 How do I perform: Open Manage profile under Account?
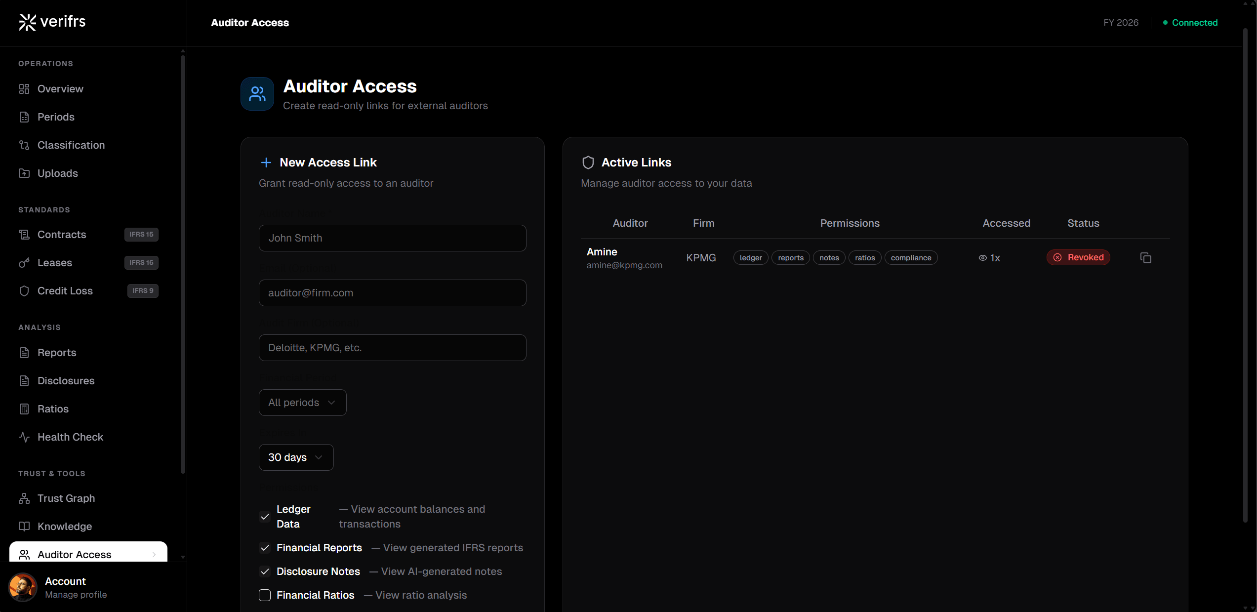point(76,594)
